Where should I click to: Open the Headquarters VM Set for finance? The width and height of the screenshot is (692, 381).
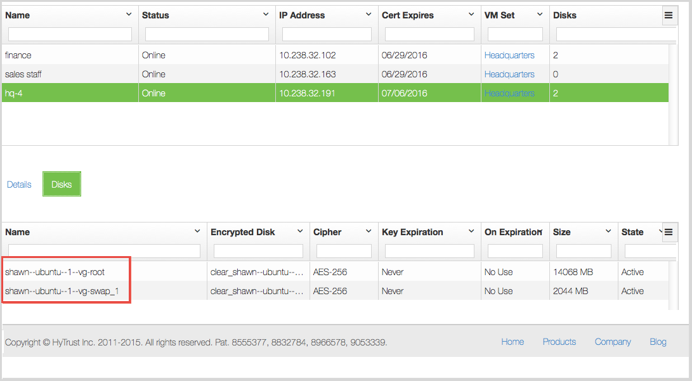(509, 55)
